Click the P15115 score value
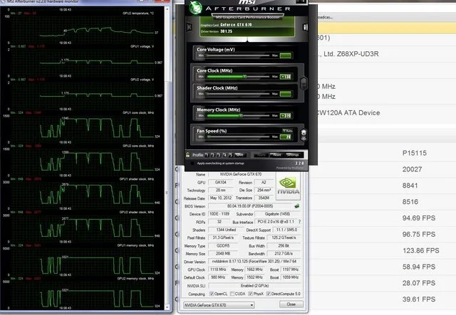 coord(415,153)
